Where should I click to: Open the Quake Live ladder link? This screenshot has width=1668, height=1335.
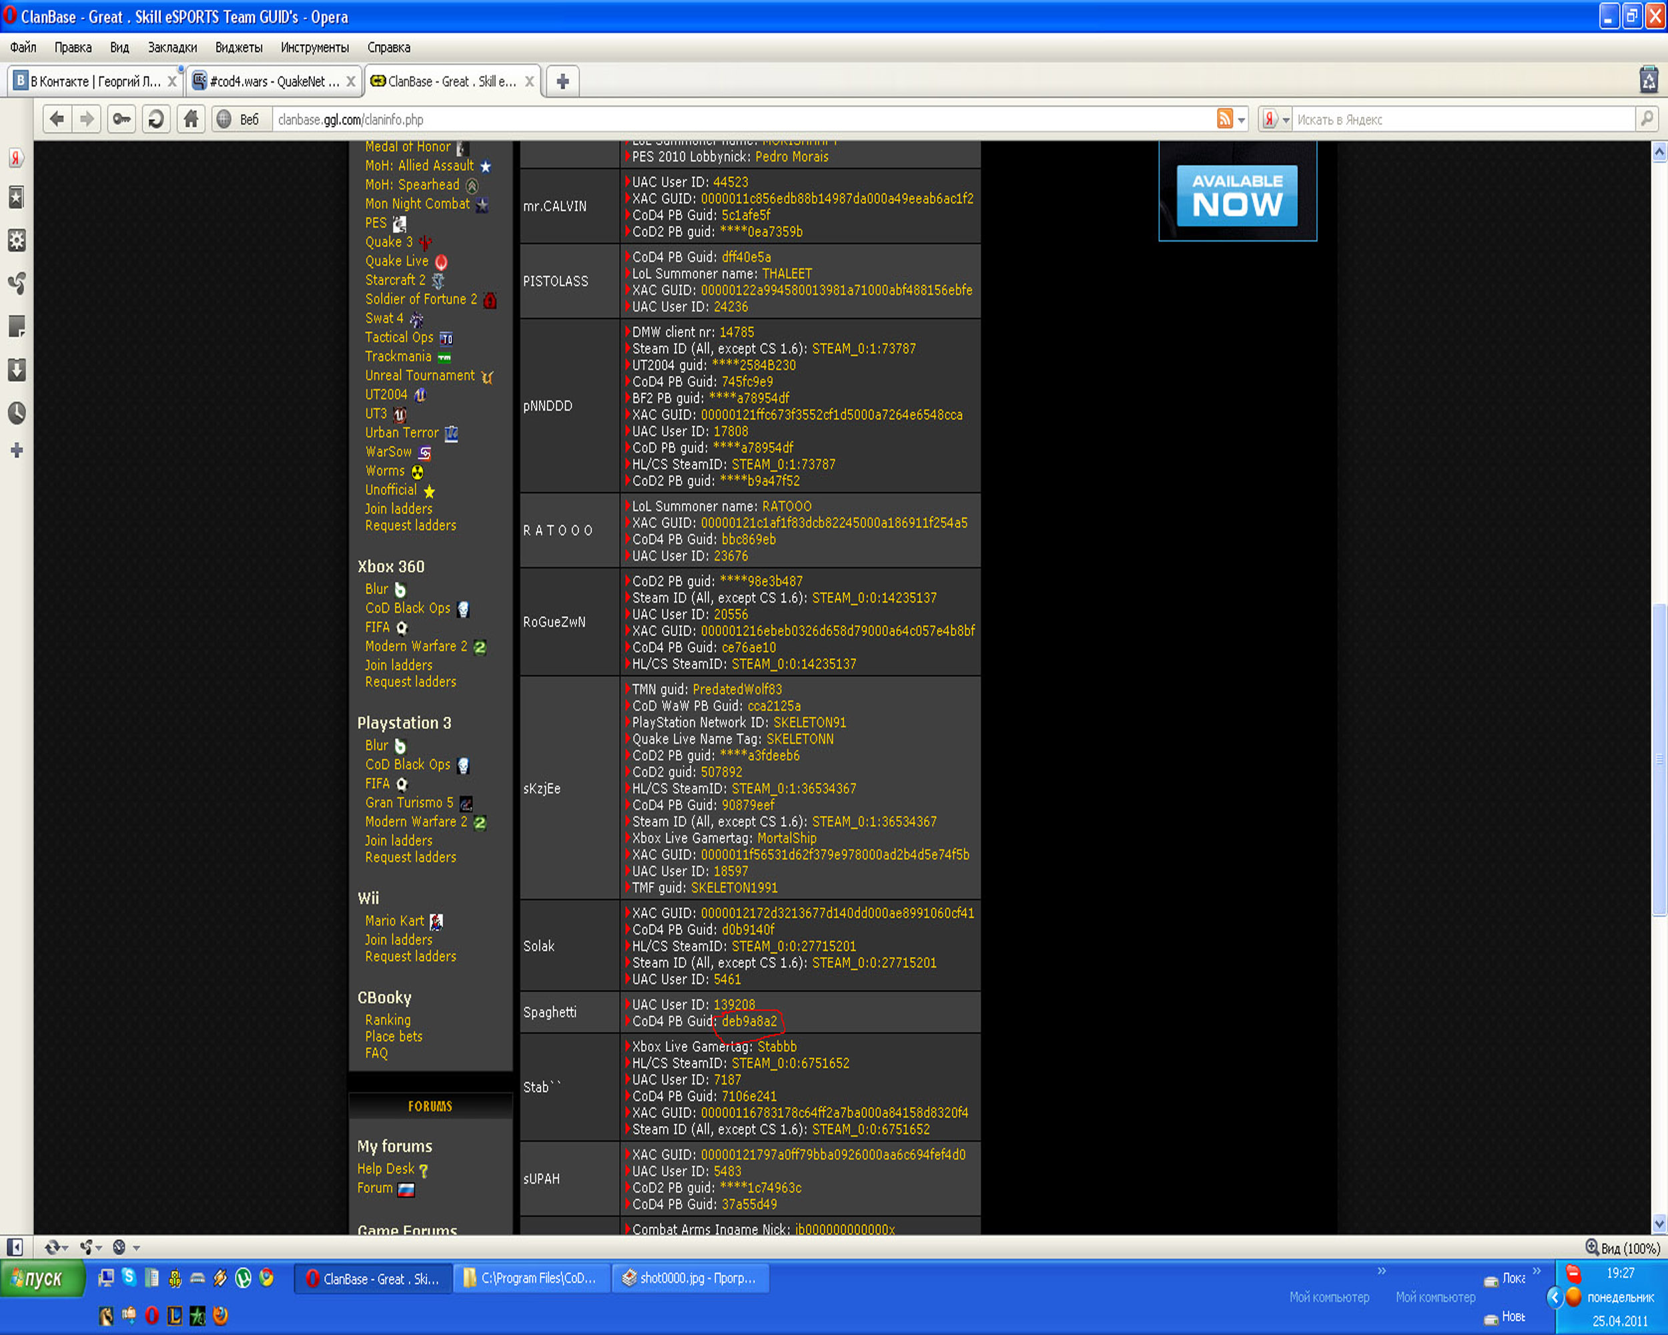point(396,262)
